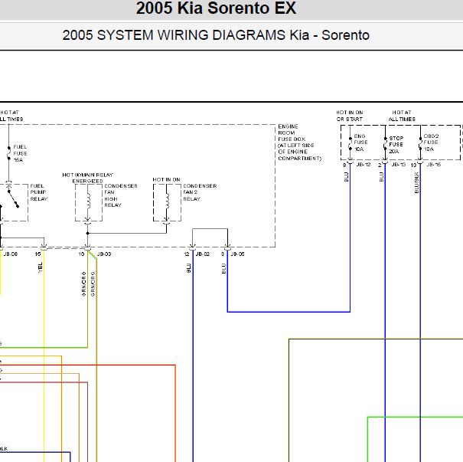
Task: Click the ENG FUSE 10A label
Action: click(360, 143)
